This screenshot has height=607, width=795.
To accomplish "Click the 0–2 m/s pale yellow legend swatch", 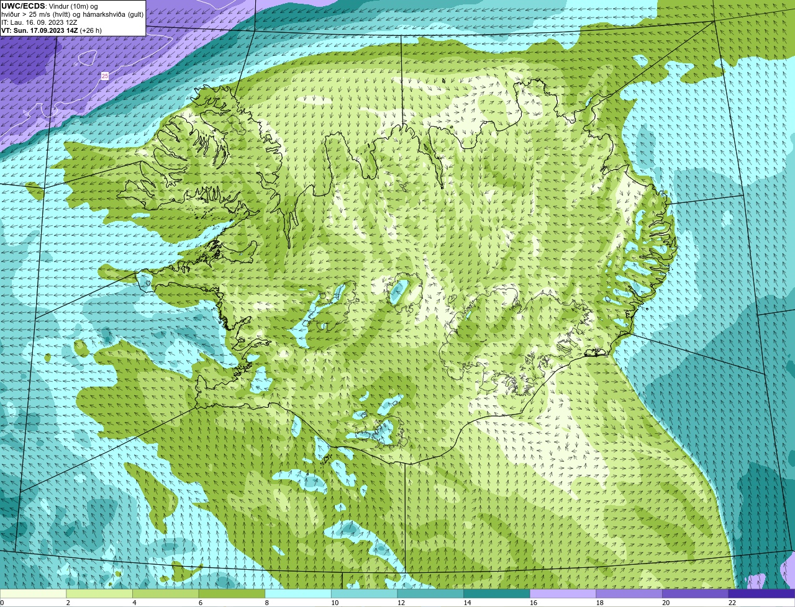I will (x=33, y=593).
